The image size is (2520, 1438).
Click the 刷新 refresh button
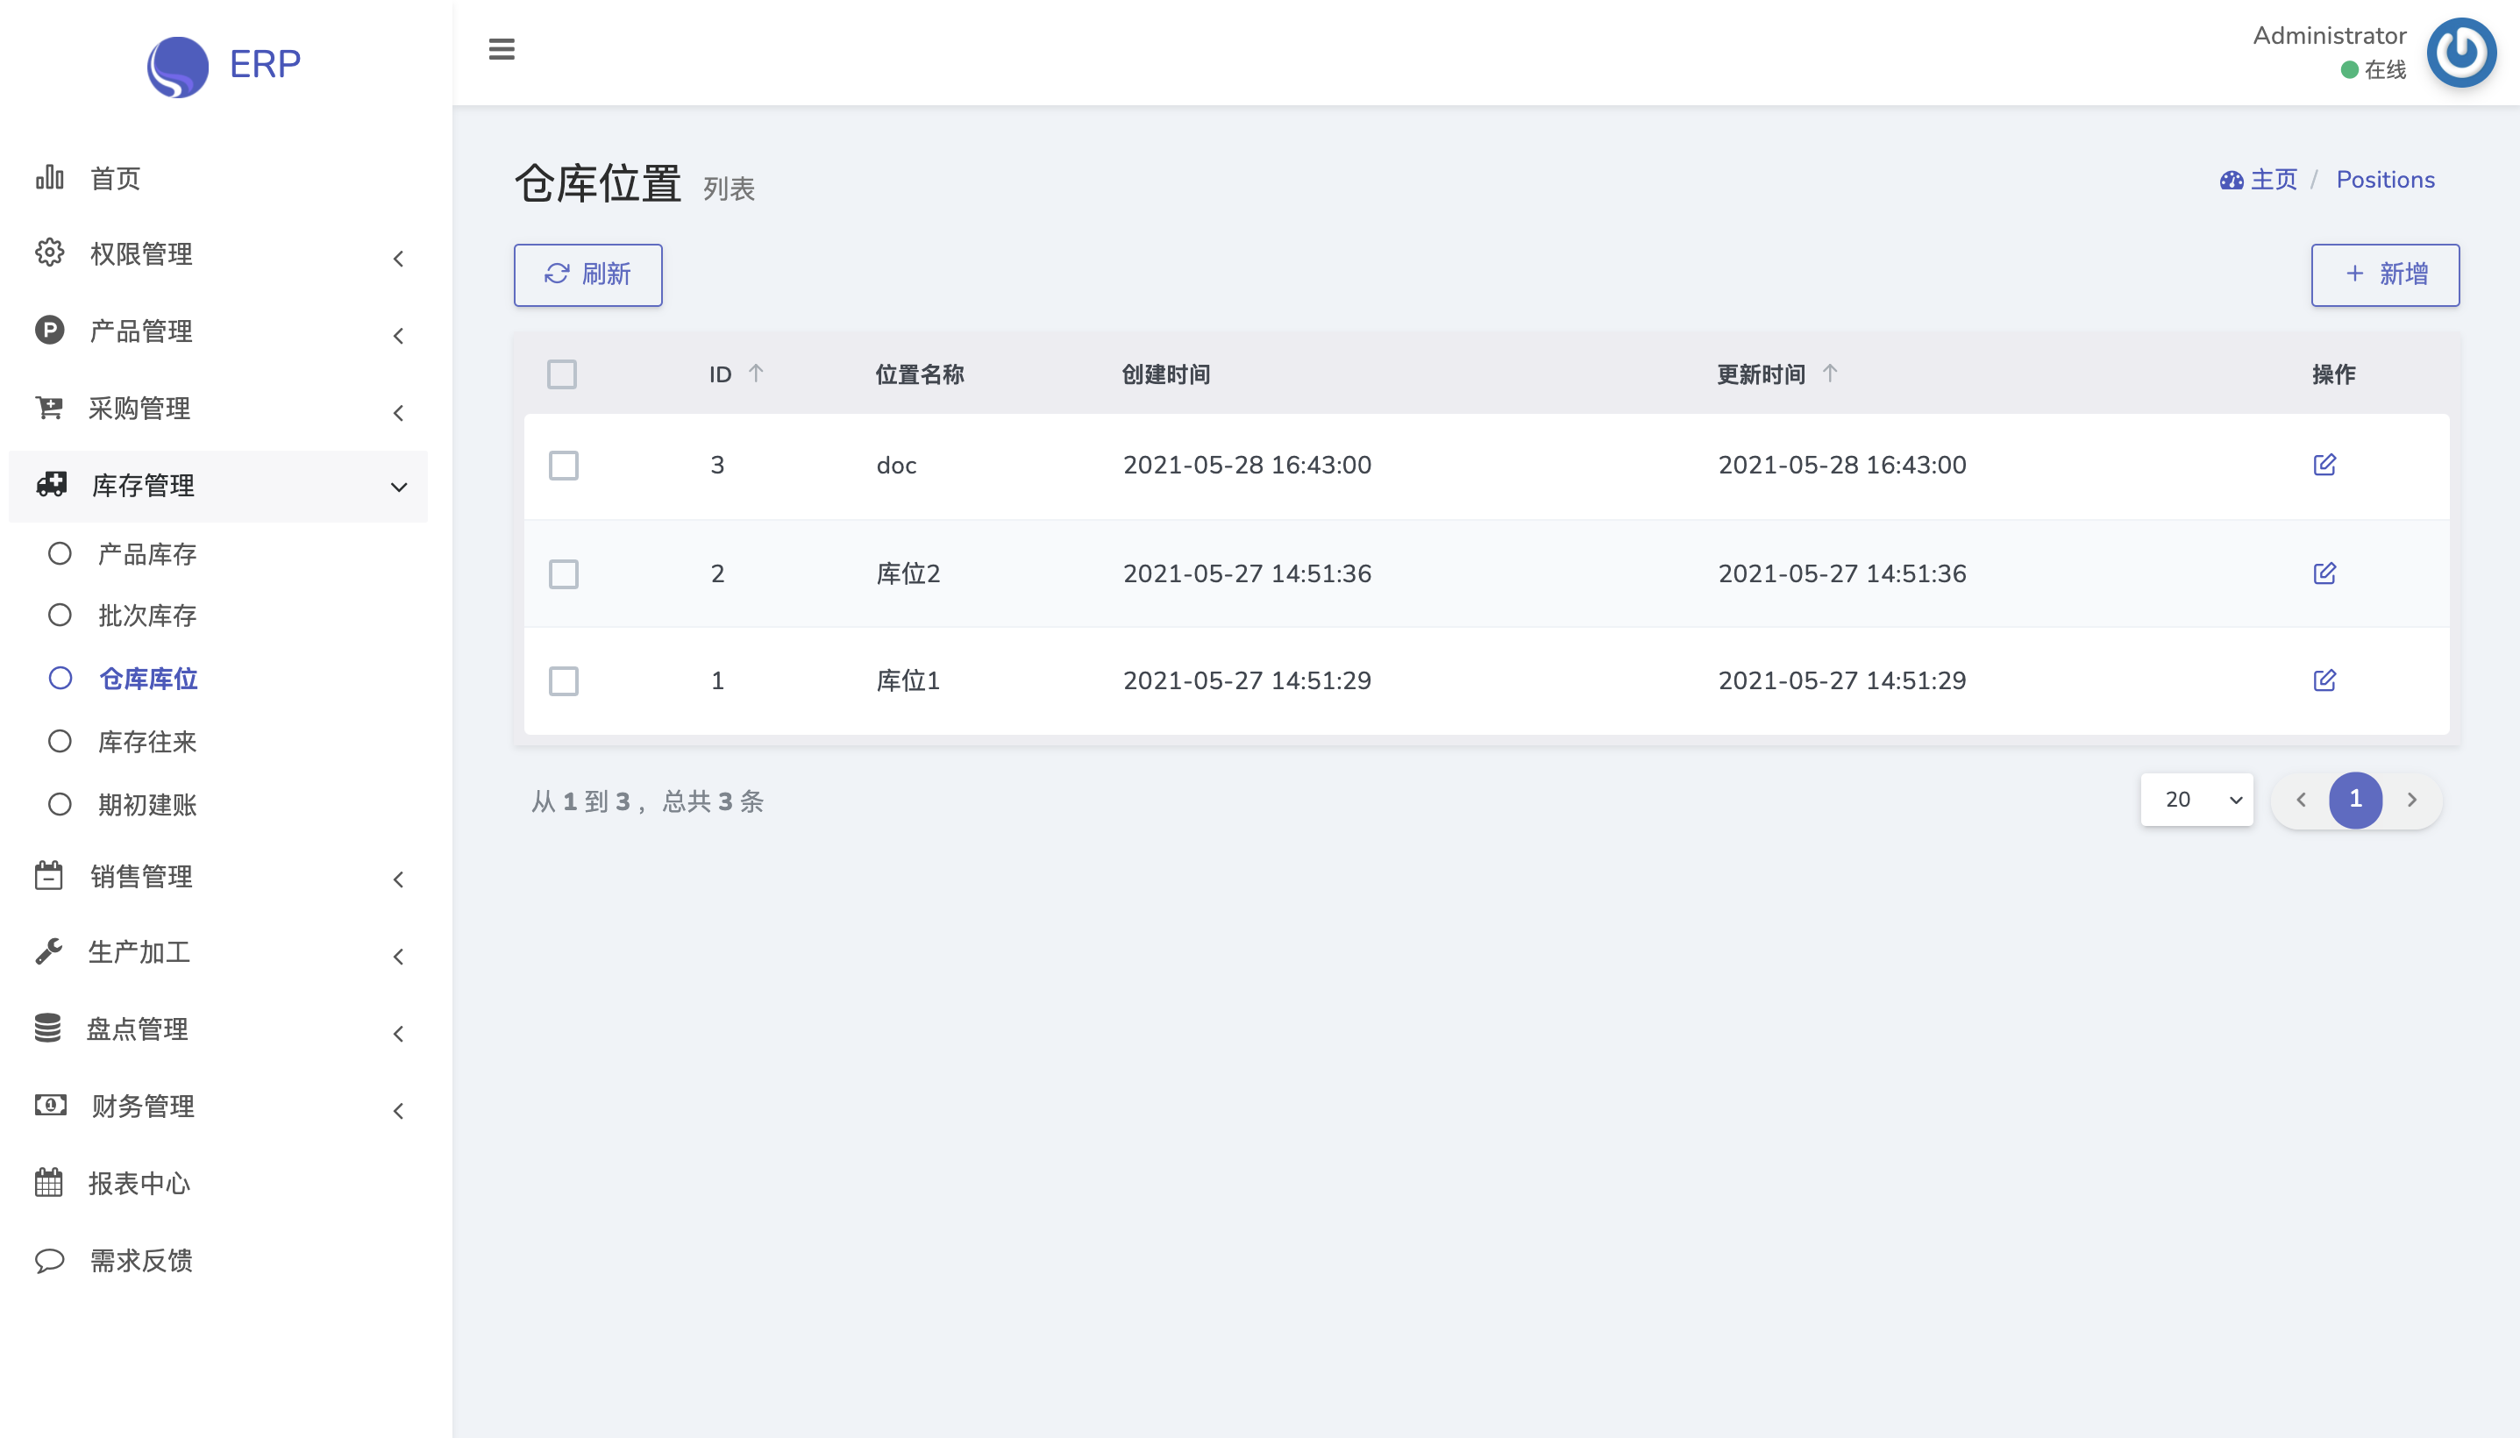tap(587, 274)
